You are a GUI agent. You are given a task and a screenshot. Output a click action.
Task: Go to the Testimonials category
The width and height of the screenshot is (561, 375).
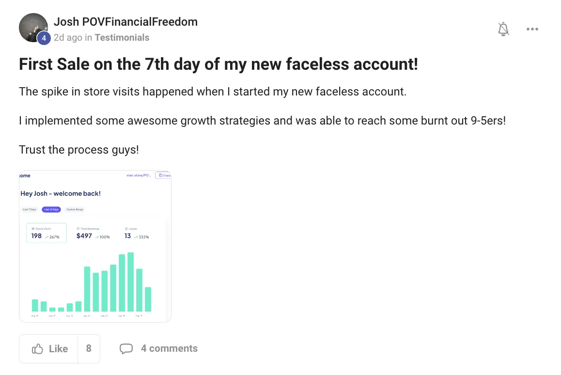point(122,37)
